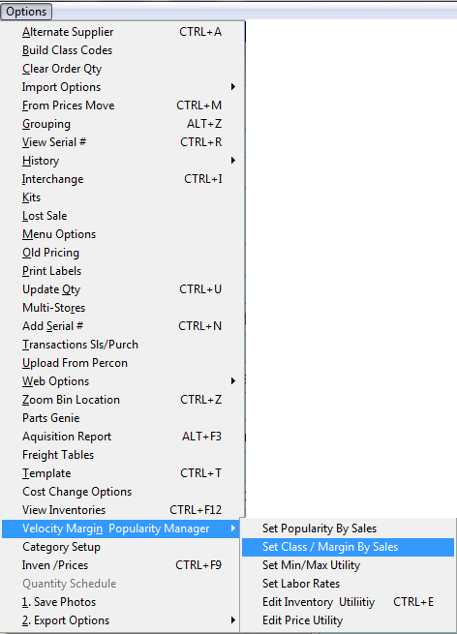Select Category Setup entry
The height and width of the screenshot is (634, 457).
point(121,547)
